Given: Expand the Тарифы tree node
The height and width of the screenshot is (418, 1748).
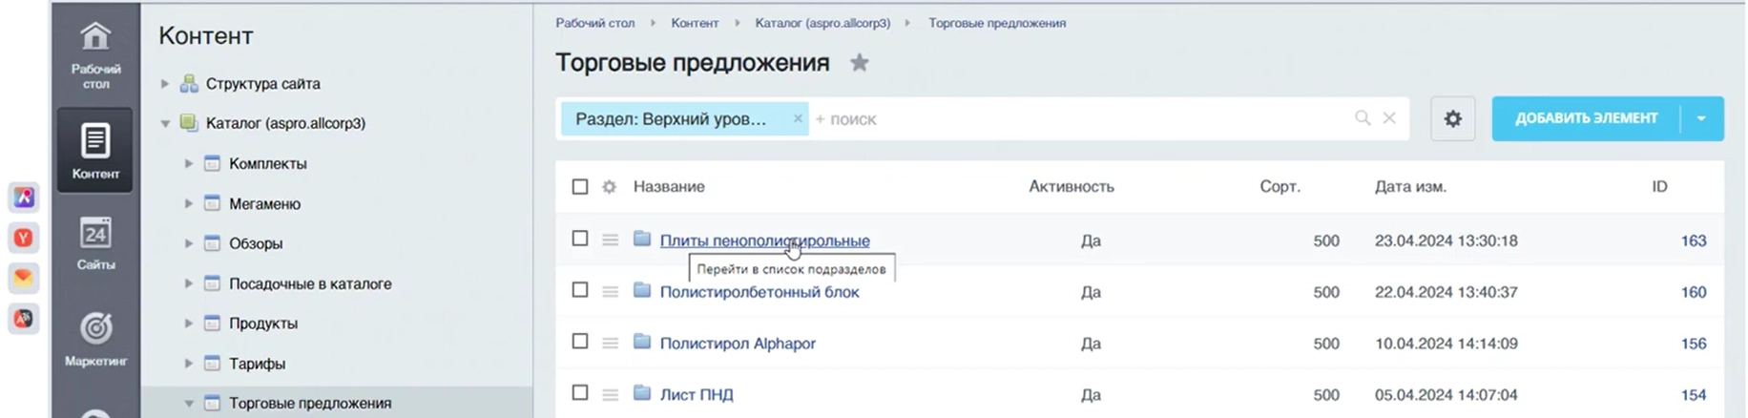Looking at the screenshot, I should pos(189,364).
